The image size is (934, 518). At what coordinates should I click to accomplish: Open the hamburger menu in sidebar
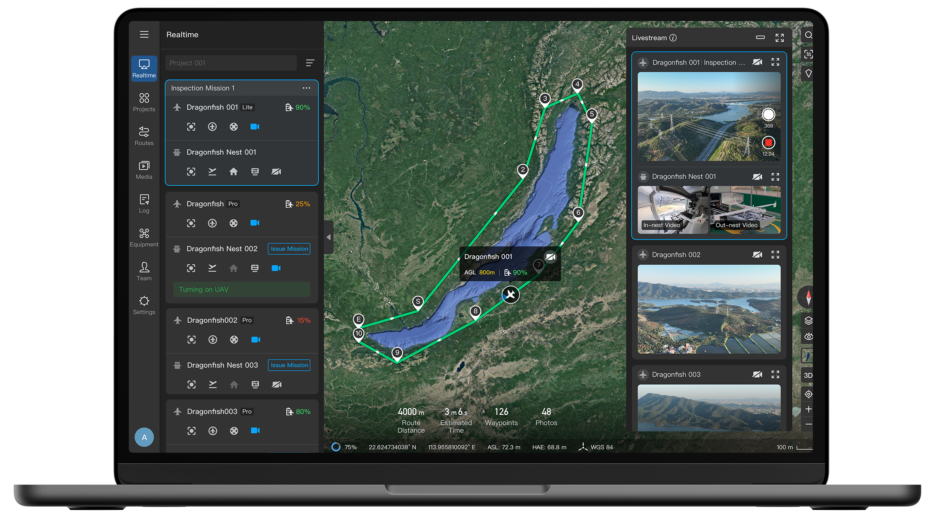[x=144, y=34]
